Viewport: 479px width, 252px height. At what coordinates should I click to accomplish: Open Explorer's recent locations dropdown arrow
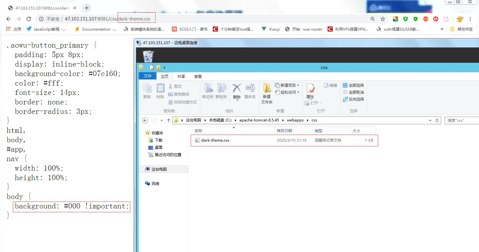click(x=161, y=120)
